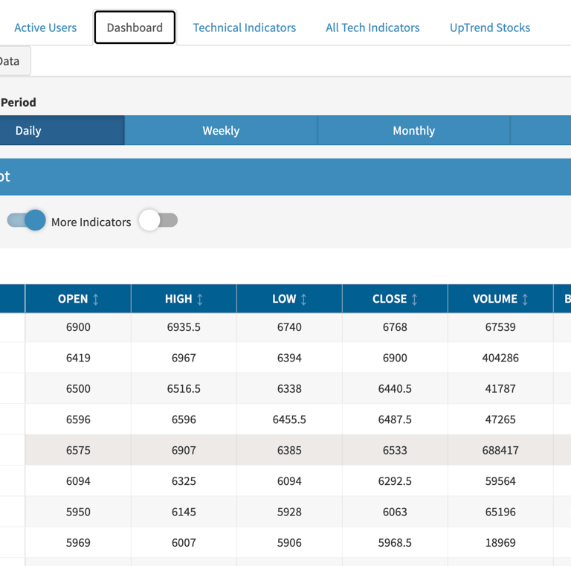The image size is (571, 566).
Task: Select close value 6768
Action: click(x=395, y=327)
